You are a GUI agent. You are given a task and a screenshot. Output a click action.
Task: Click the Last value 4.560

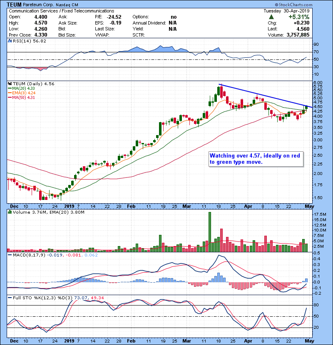pyautogui.click(x=303, y=29)
